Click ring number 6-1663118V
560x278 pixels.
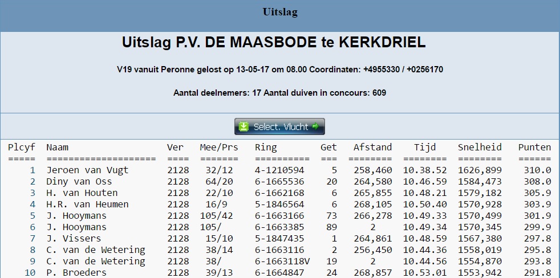(x=282, y=261)
